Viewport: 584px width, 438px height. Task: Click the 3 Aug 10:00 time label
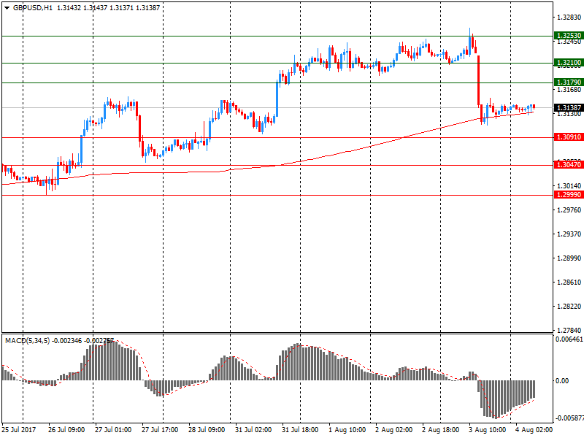tap(487, 429)
